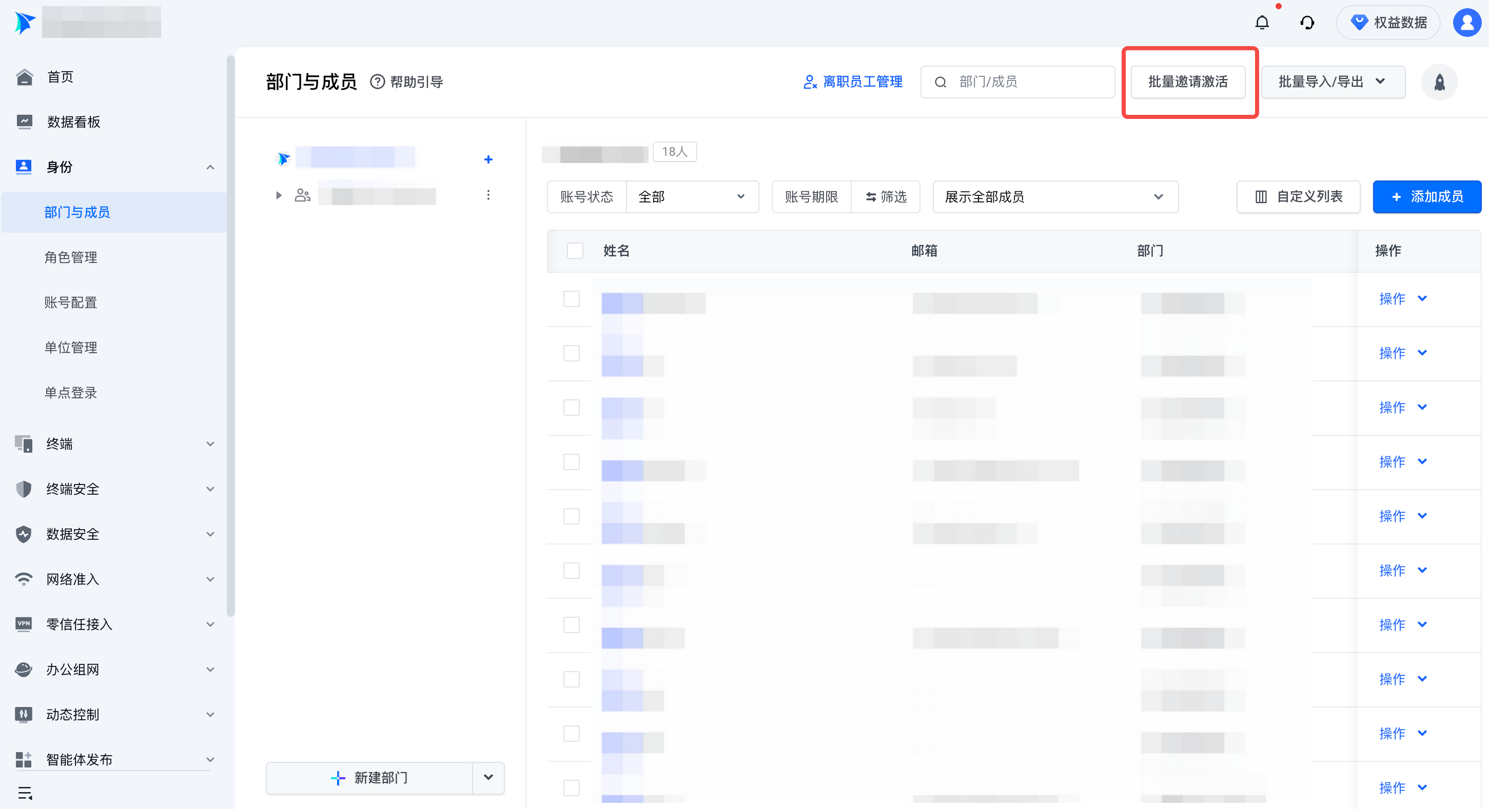The width and height of the screenshot is (1489, 809).
Task: Collapse the sidebar menu icon at bottom
Action: [24, 792]
